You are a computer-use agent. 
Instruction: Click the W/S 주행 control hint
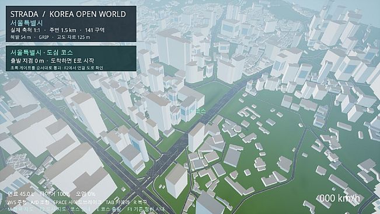[17, 202]
